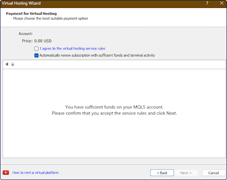This screenshot has width=227, height=180.
Task: Click the 'Please confirm that you accept' message
Action: pyautogui.click(x=114, y=113)
